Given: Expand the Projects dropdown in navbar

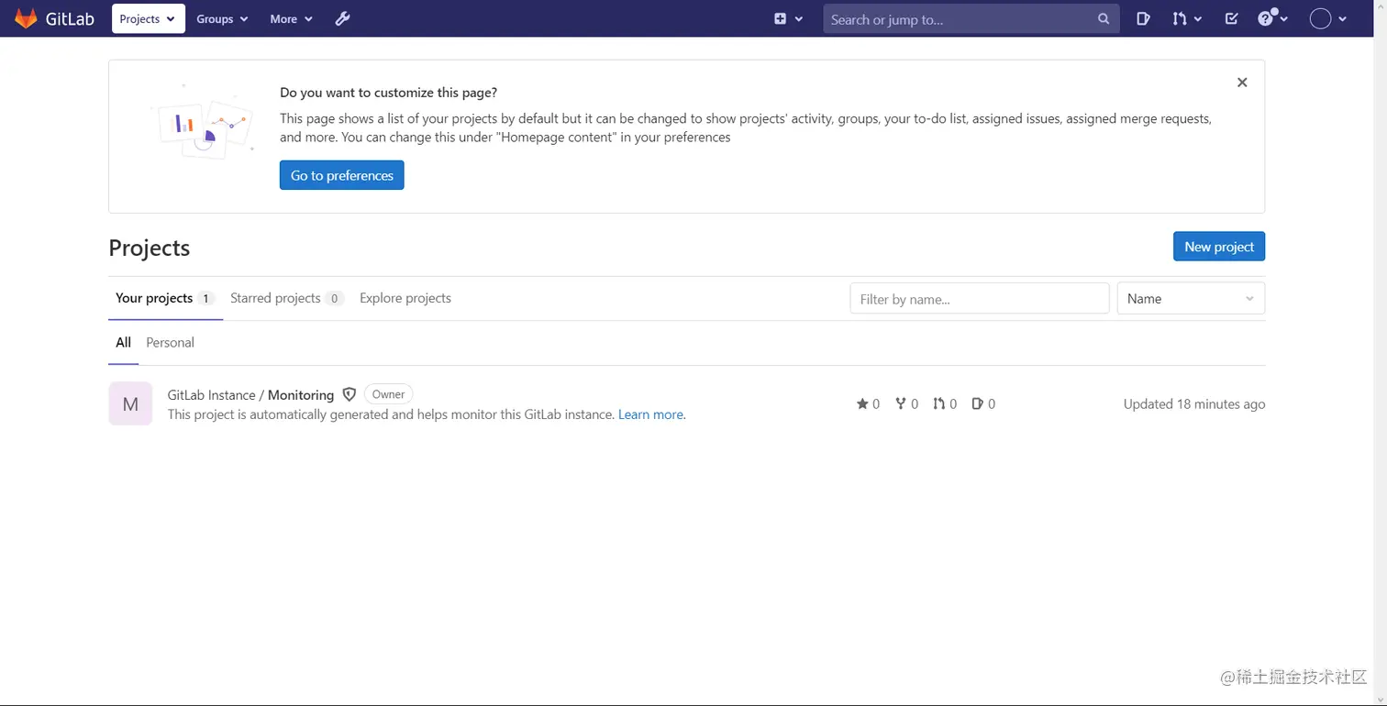Looking at the screenshot, I should tap(149, 18).
